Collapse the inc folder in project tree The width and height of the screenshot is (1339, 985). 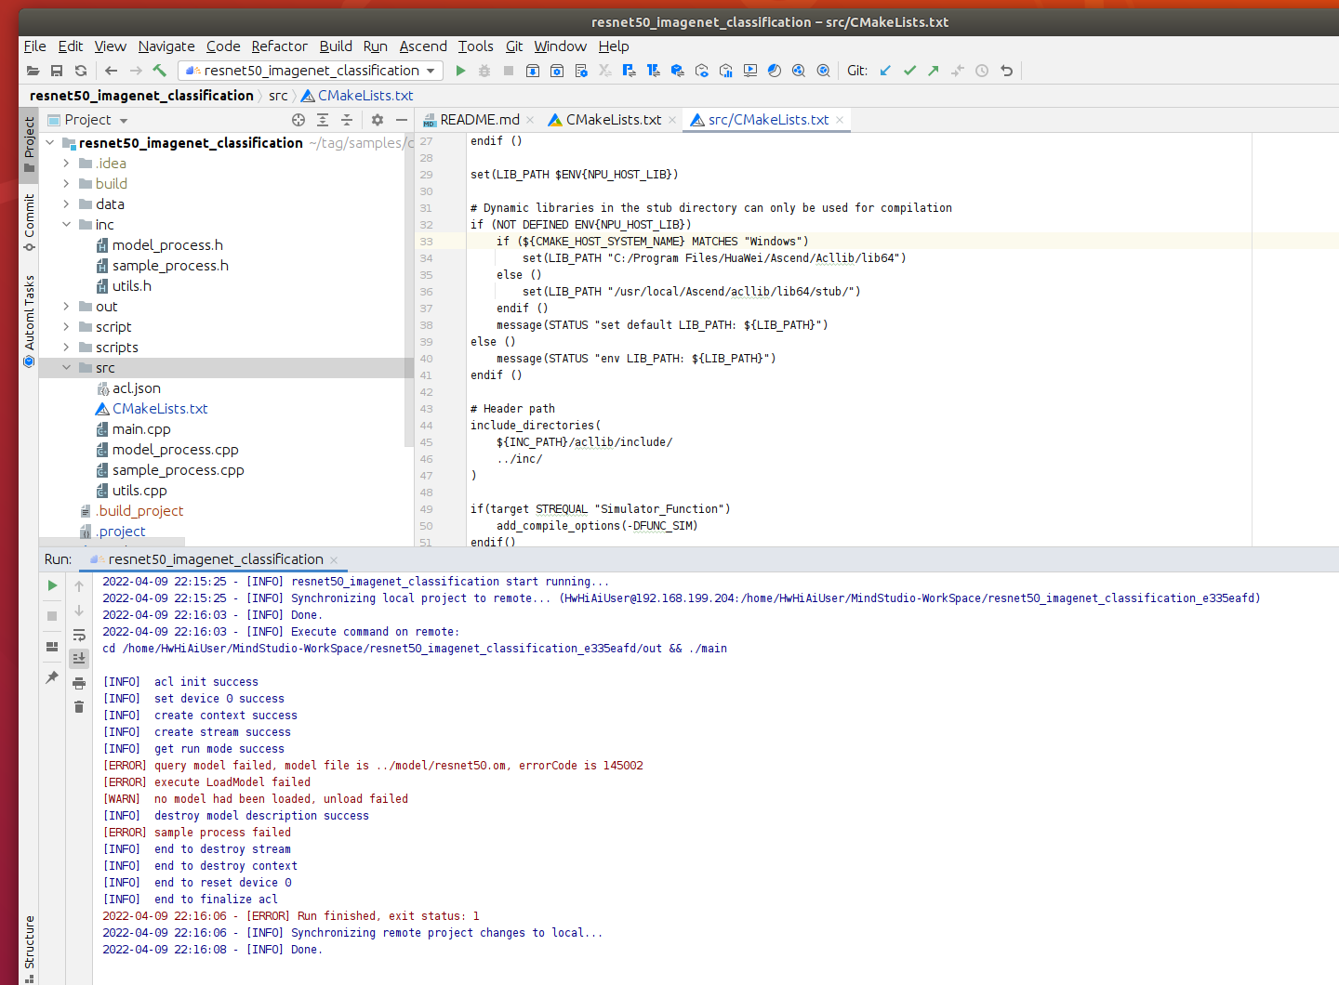tap(67, 225)
